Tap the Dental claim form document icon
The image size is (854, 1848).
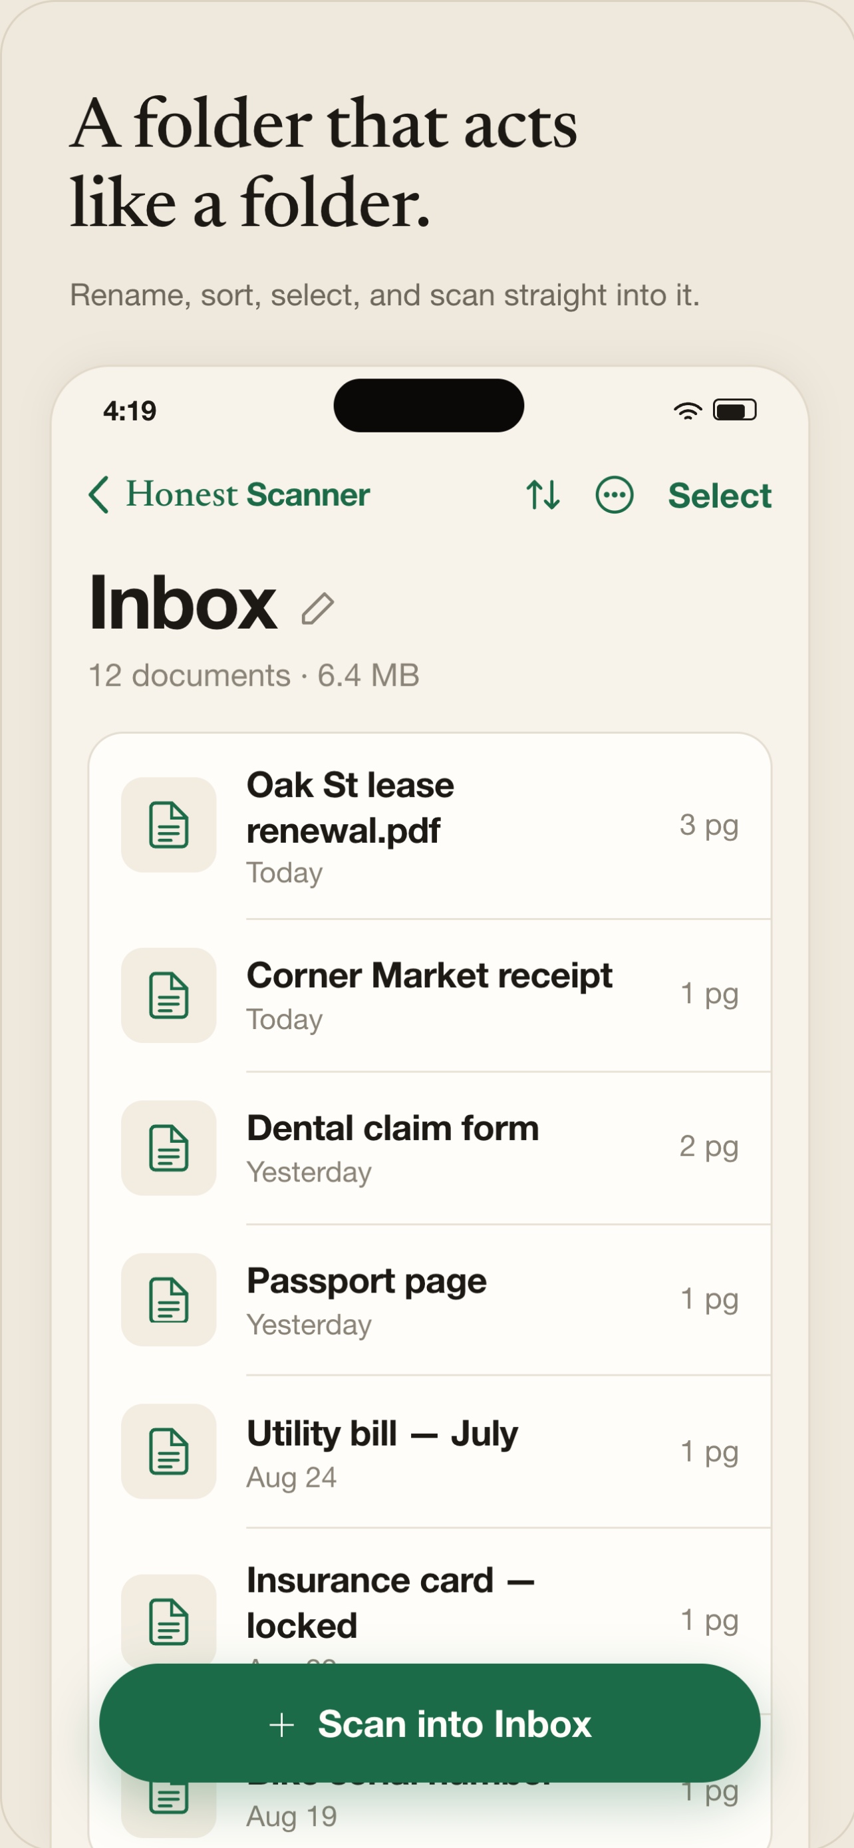[168, 1148]
